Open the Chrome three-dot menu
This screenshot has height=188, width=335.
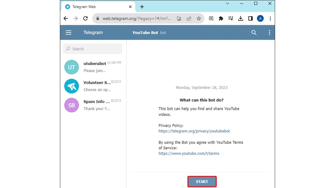270,18
